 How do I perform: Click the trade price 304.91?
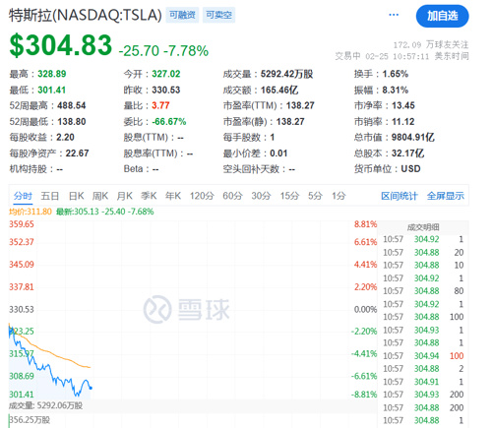(426, 382)
